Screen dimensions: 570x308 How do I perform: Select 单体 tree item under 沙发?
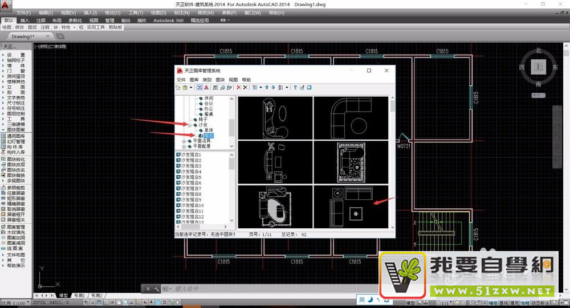(209, 130)
